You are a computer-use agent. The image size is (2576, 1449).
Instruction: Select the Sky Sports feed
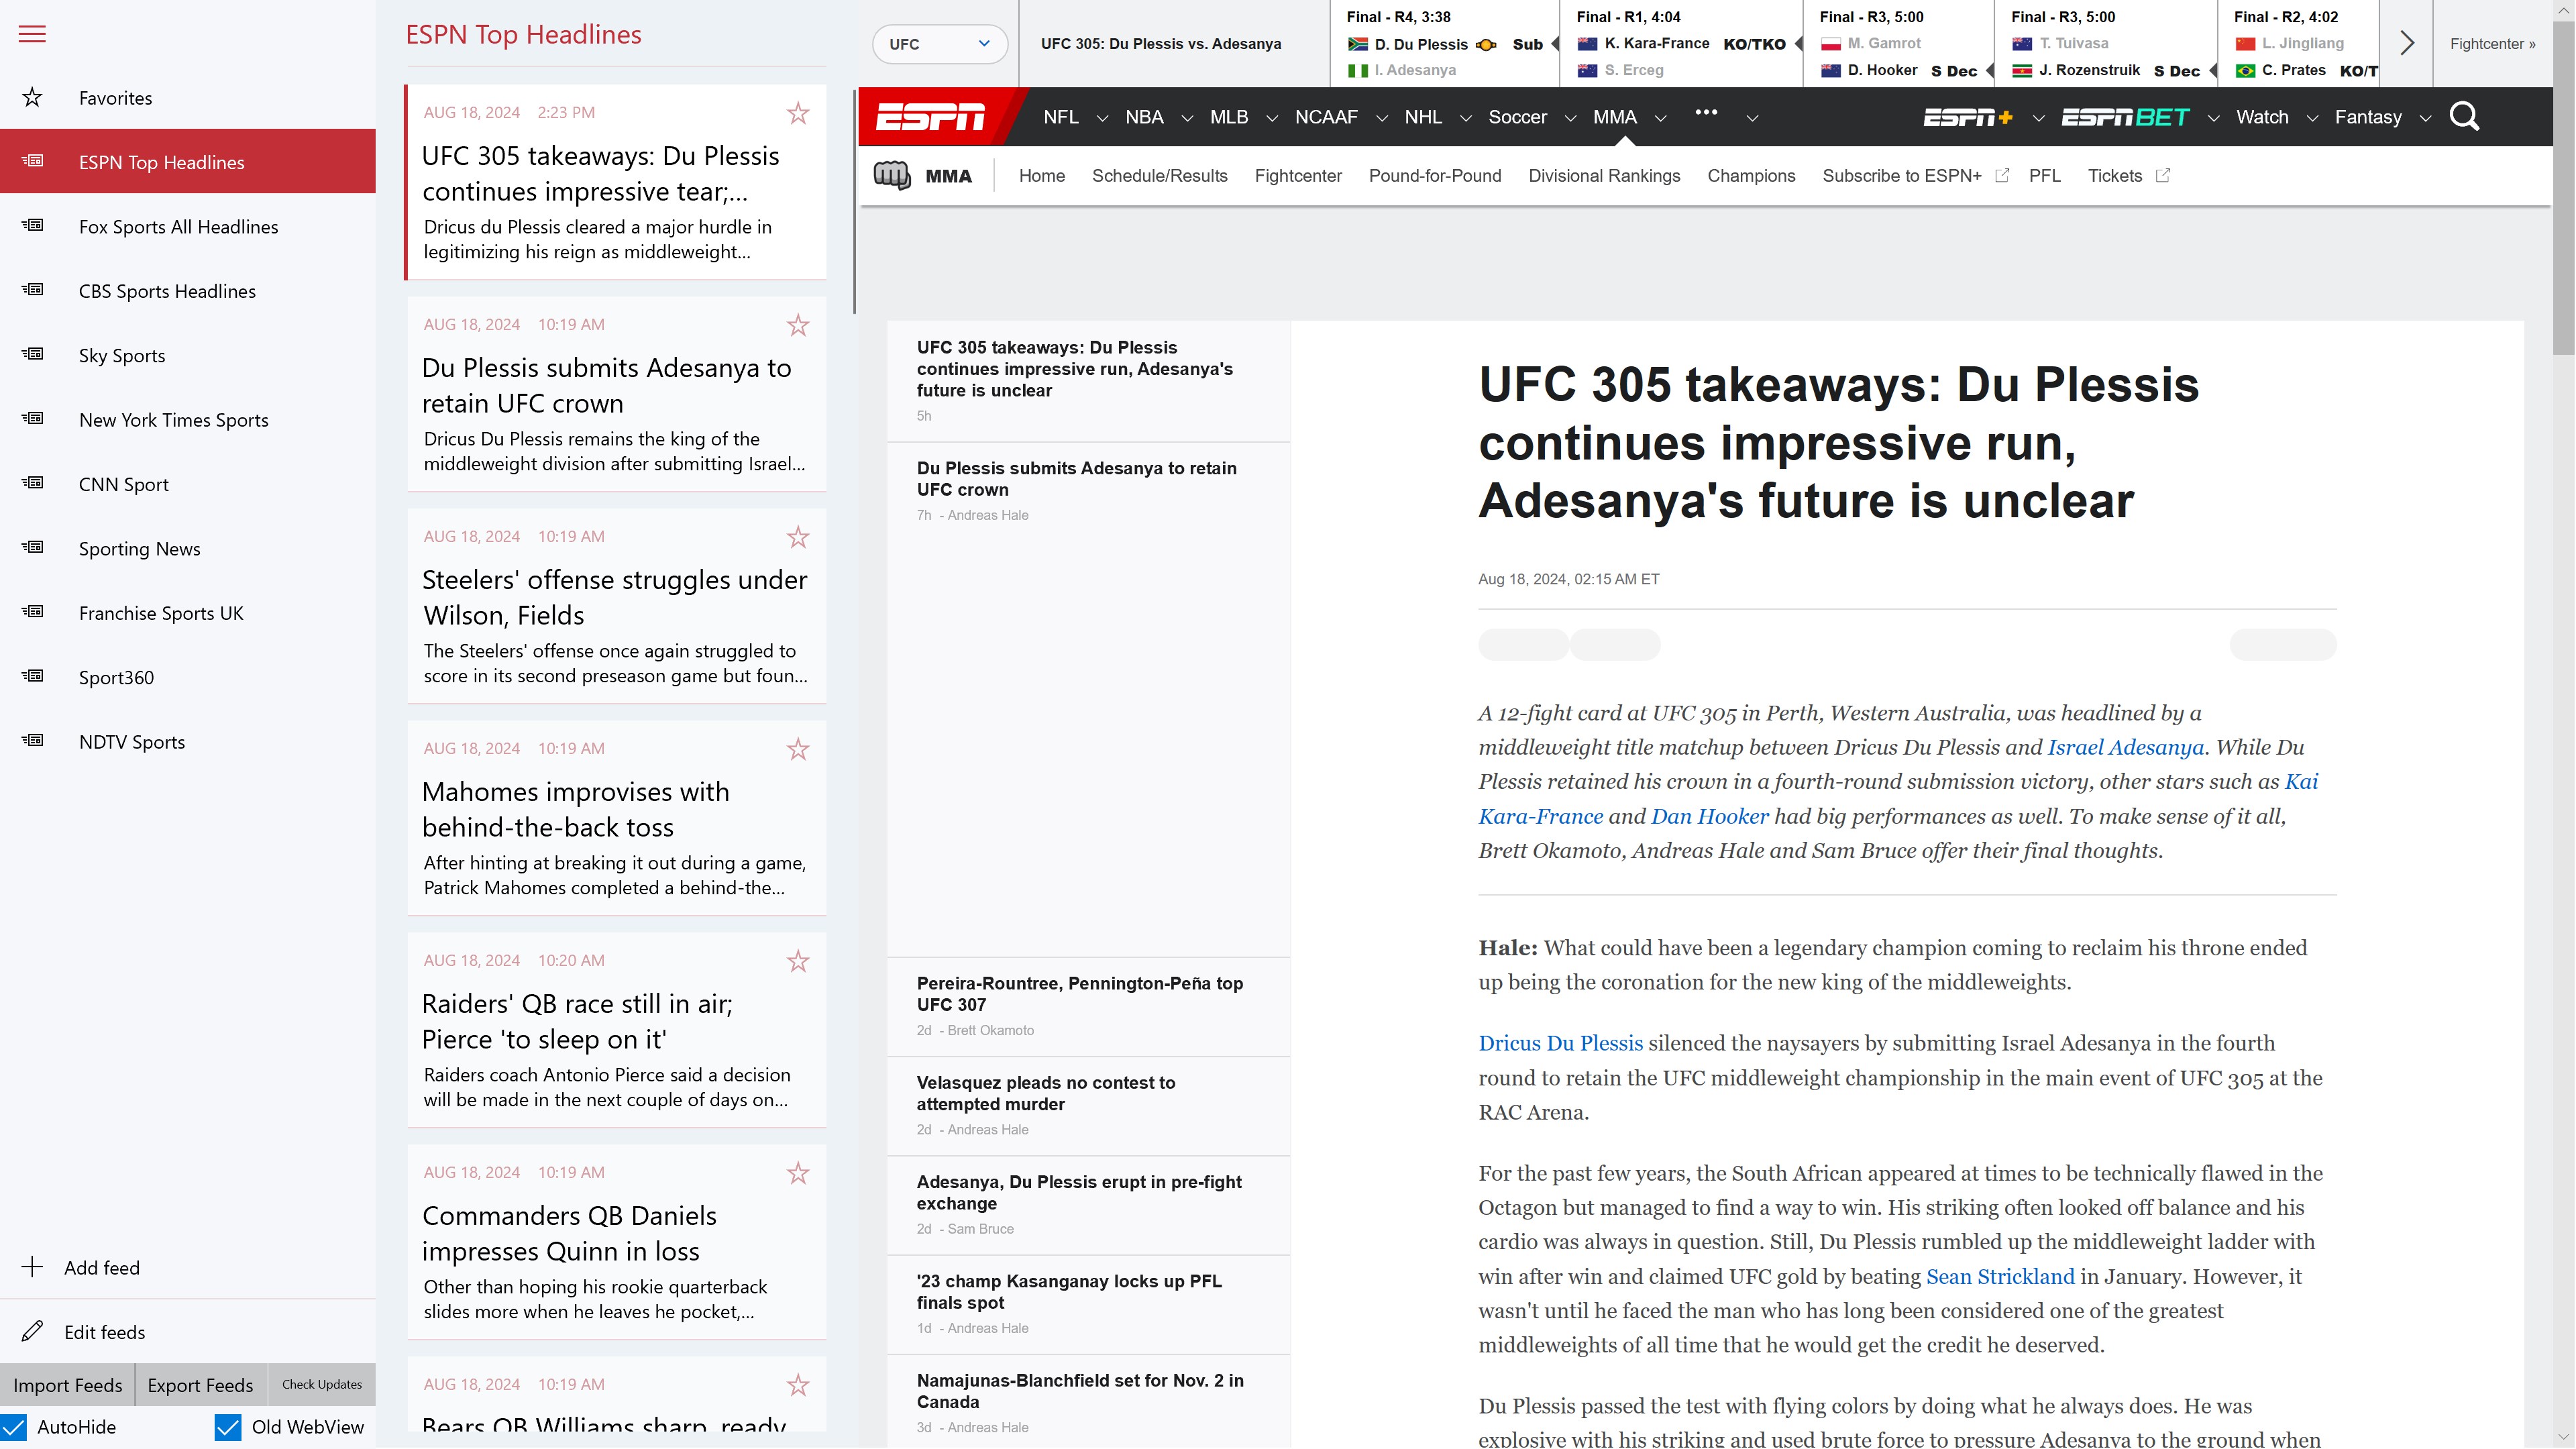(x=122, y=356)
